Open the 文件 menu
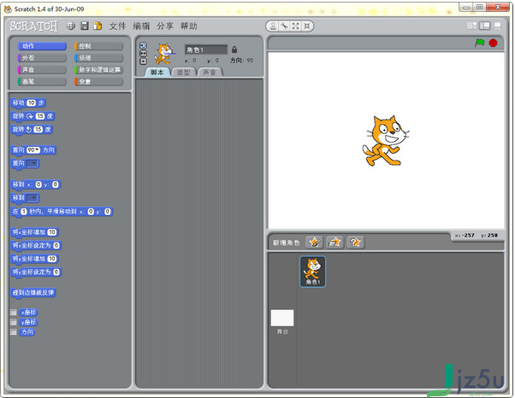This screenshot has height=398, width=515. [x=117, y=26]
